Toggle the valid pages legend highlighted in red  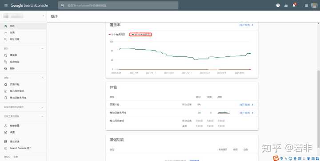[x=140, y=35]
